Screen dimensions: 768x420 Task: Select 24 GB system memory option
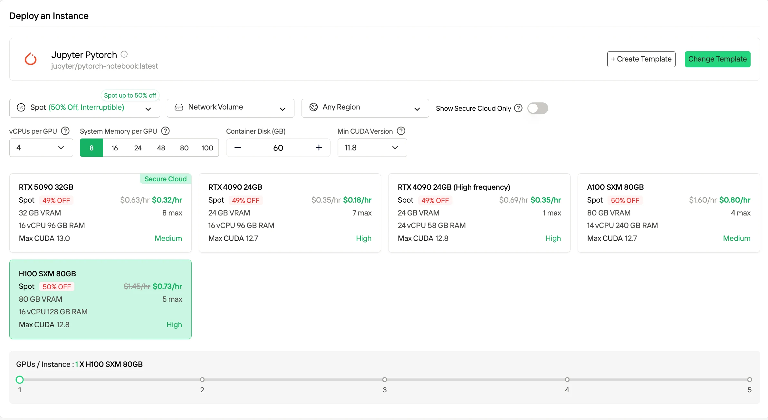click(x=138, y=148)
